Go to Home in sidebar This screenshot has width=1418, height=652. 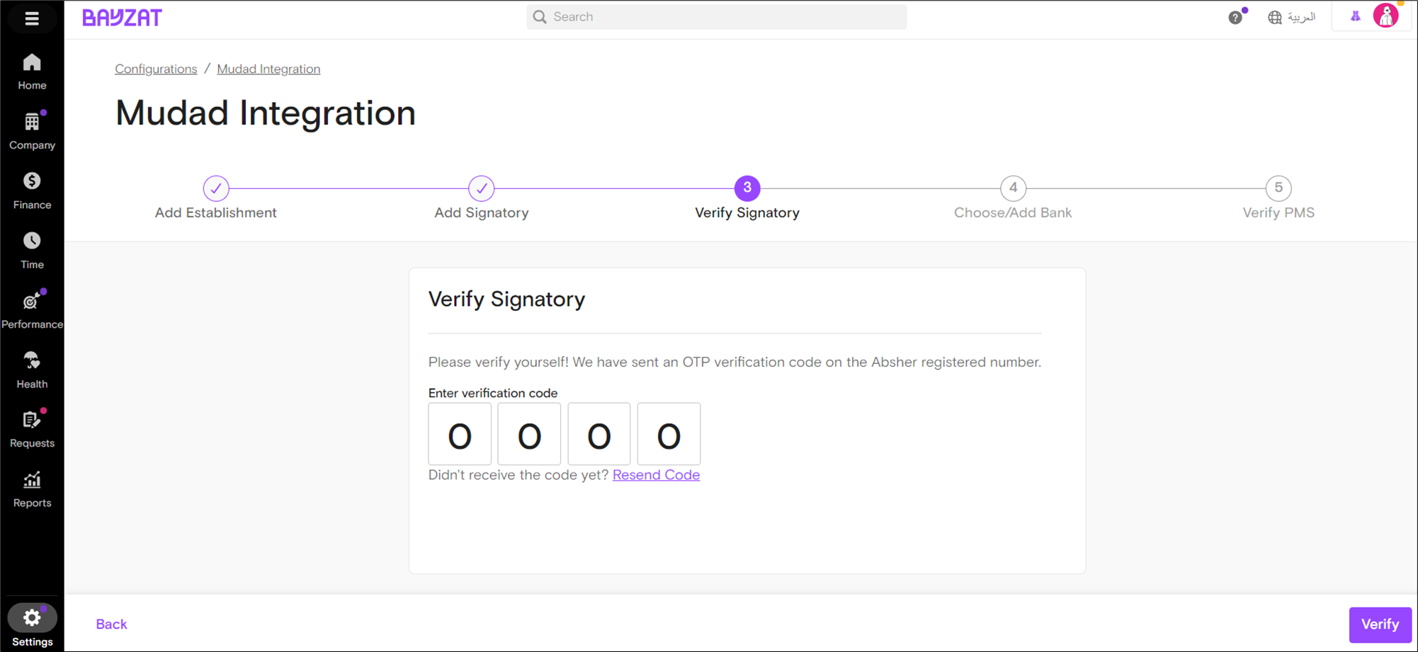32,72
